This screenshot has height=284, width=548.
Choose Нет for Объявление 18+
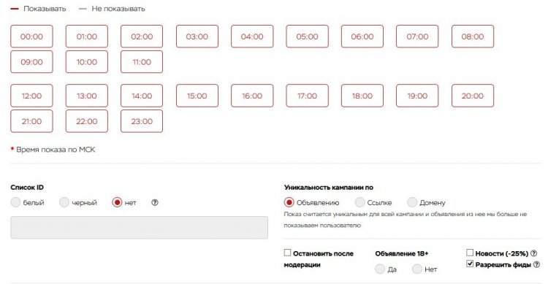coord(417,269)
